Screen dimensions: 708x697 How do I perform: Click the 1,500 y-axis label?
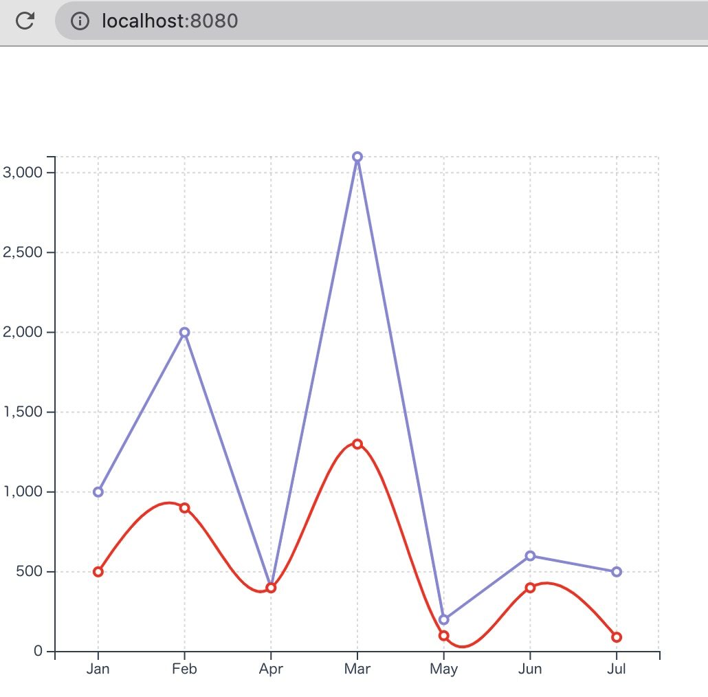point(23,412)
